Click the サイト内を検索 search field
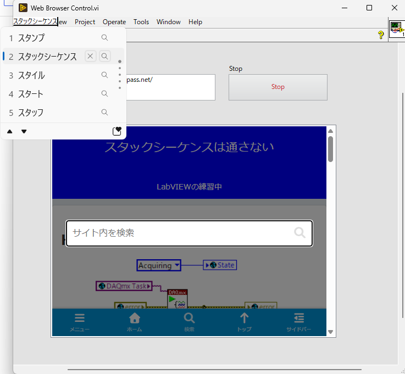 click(189, 233)
